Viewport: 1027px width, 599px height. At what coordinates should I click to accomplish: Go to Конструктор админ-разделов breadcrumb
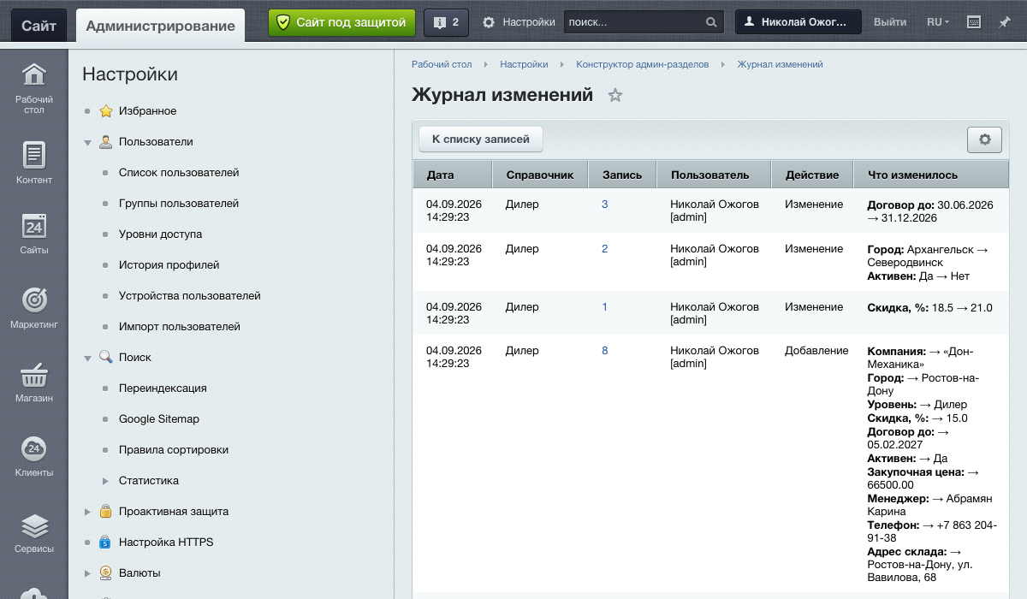643,64
